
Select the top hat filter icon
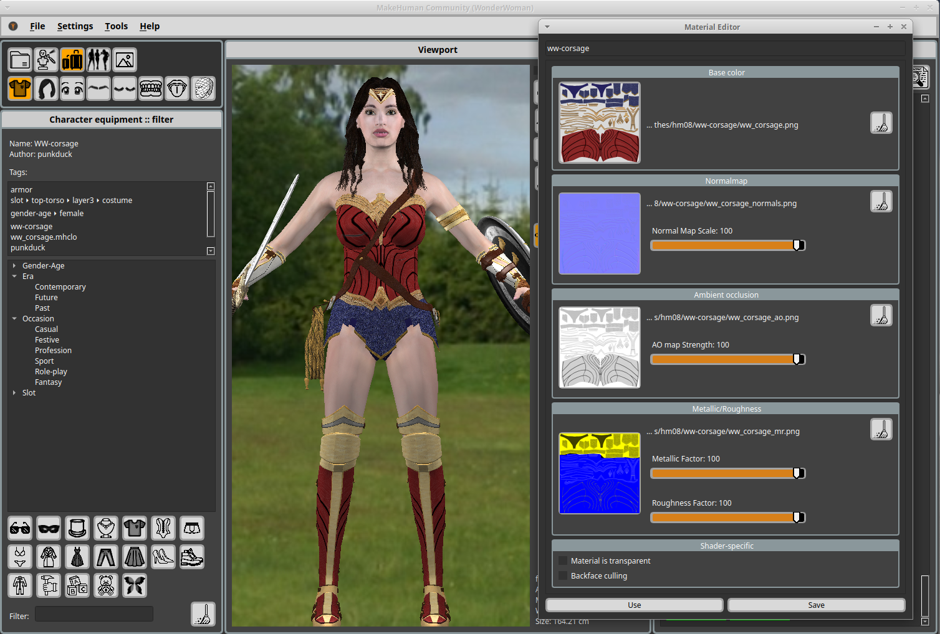pyautogui.click(x=77, y=528)
